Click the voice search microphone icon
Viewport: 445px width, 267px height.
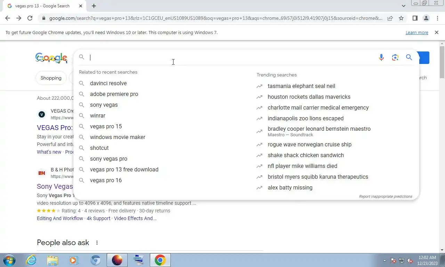click(381, 57)
